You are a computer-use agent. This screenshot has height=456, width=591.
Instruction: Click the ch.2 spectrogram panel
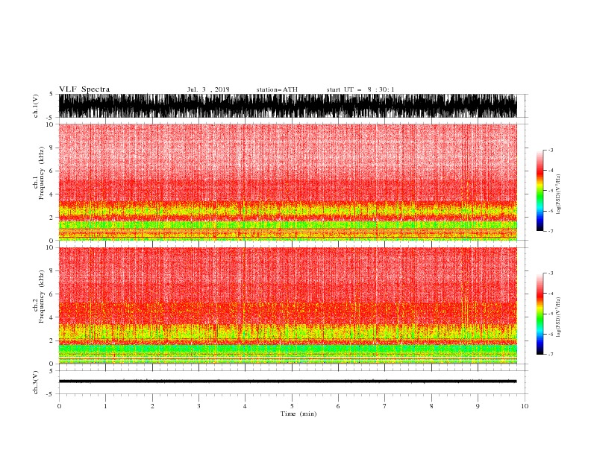[287, 305]
